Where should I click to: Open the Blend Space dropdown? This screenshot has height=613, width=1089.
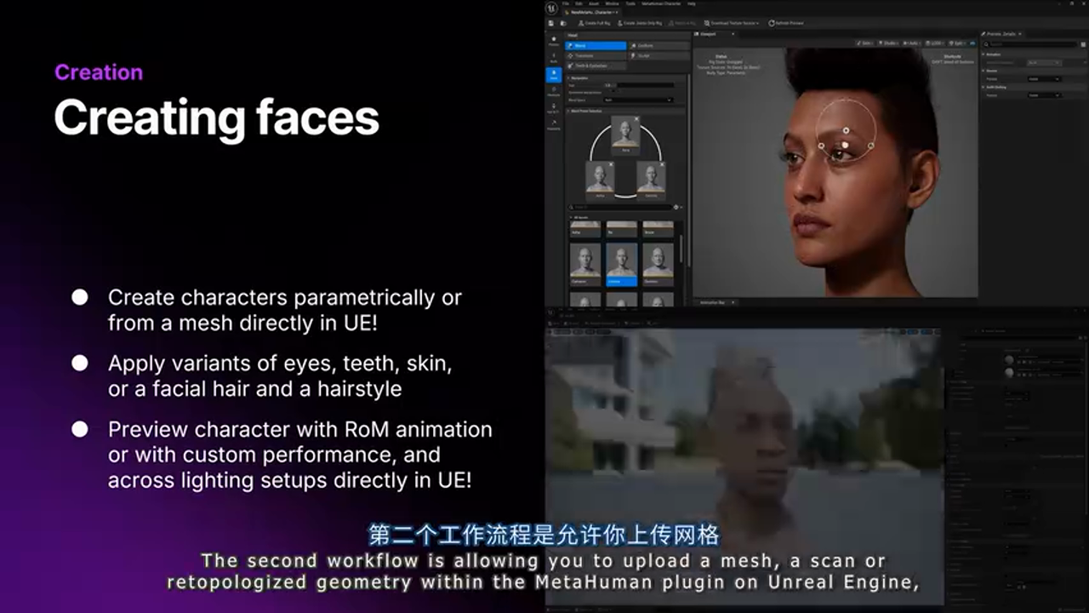click(636, 100)
